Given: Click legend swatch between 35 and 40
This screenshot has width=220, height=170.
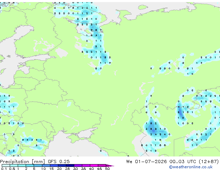Looking at the screenshot, I should coord(86,165).
